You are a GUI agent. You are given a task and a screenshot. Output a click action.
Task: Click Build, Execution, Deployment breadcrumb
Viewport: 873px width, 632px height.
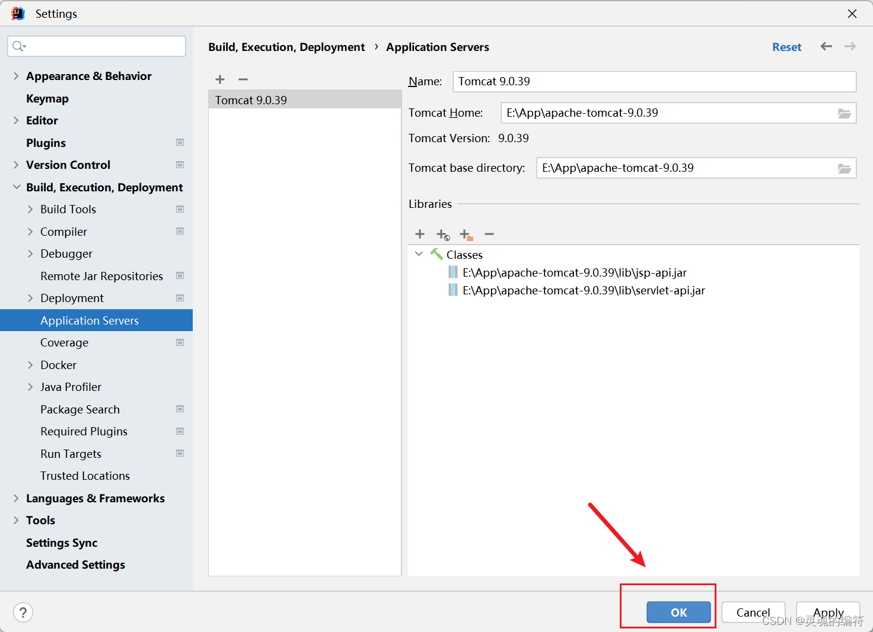(286, 47)
